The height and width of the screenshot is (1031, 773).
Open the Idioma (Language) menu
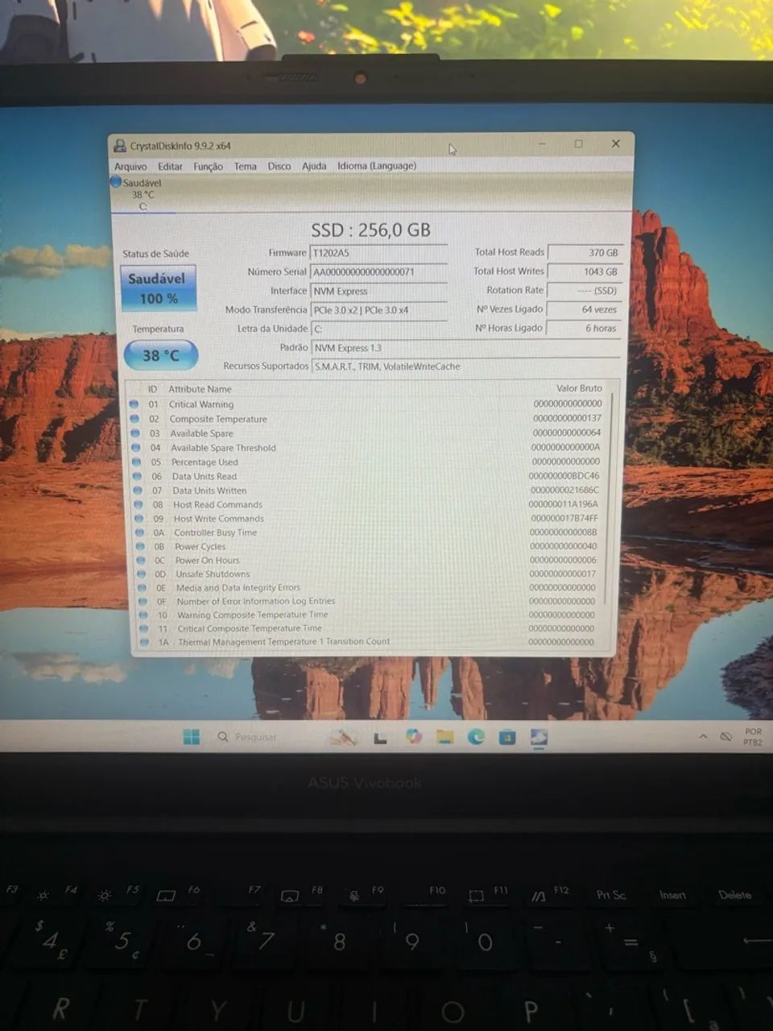(377, 166)
